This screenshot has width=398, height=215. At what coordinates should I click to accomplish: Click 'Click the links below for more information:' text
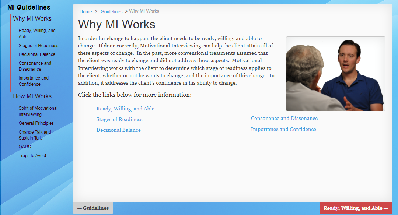click(x=135, y=95)
